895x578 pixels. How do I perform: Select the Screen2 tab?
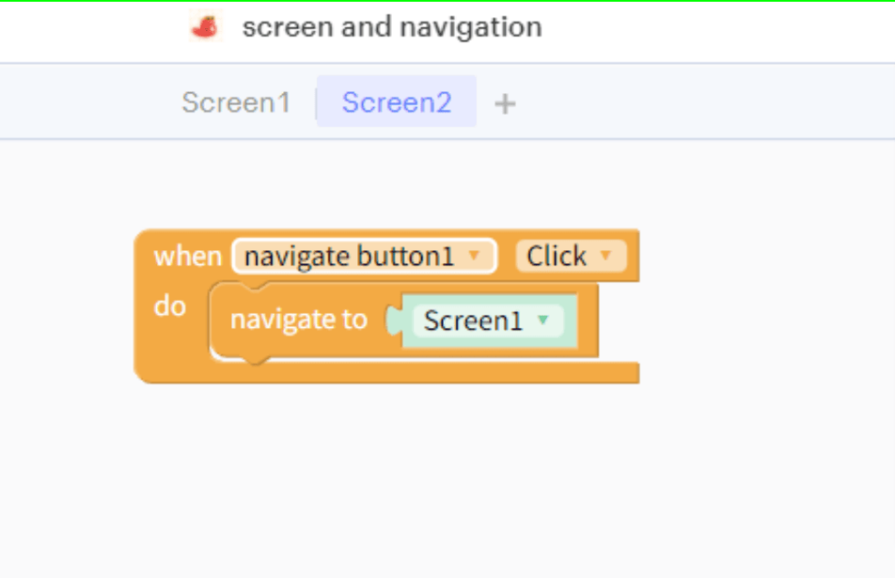pos(396,102)
